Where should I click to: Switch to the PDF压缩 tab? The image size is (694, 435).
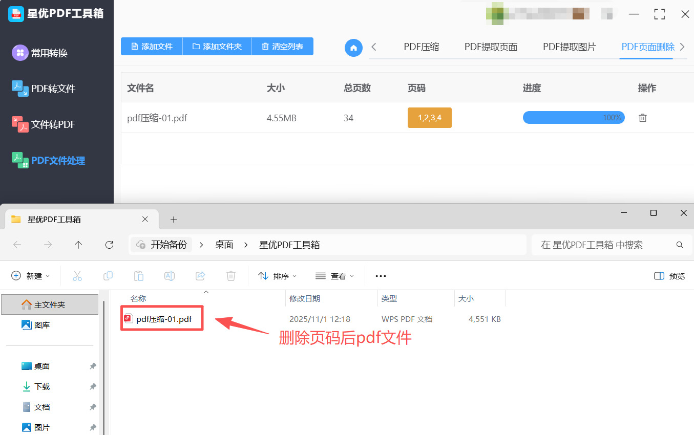click(x=421, y=47)
